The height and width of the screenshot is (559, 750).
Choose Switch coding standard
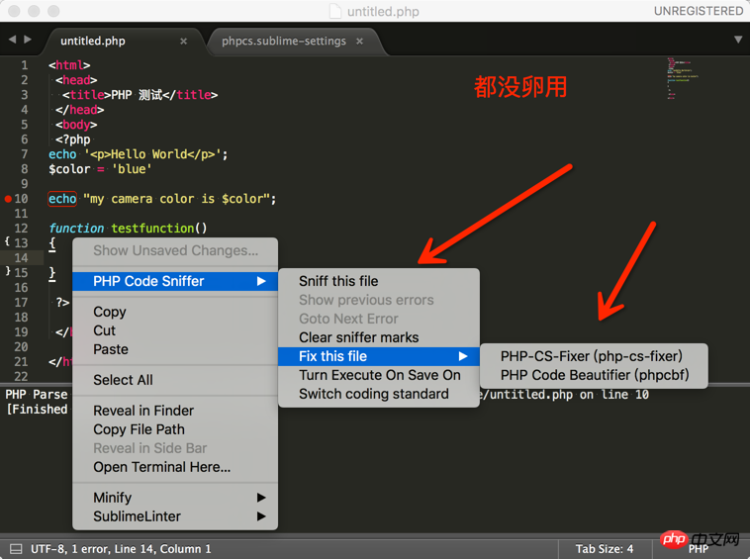click(x=379, y=394)
